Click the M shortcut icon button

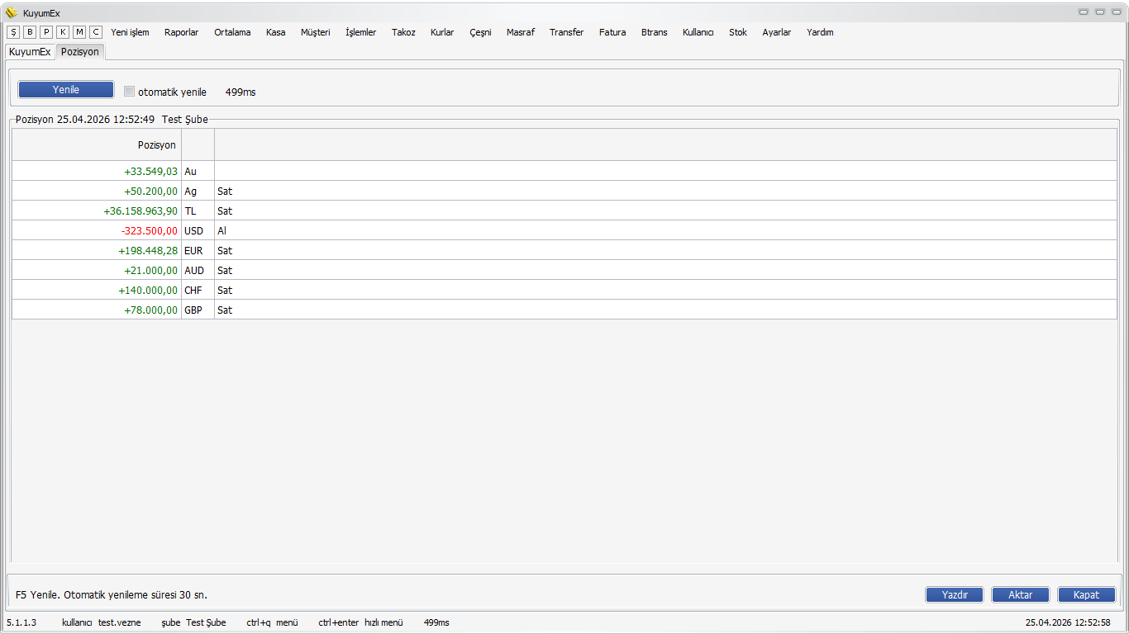tap(79, 32)
